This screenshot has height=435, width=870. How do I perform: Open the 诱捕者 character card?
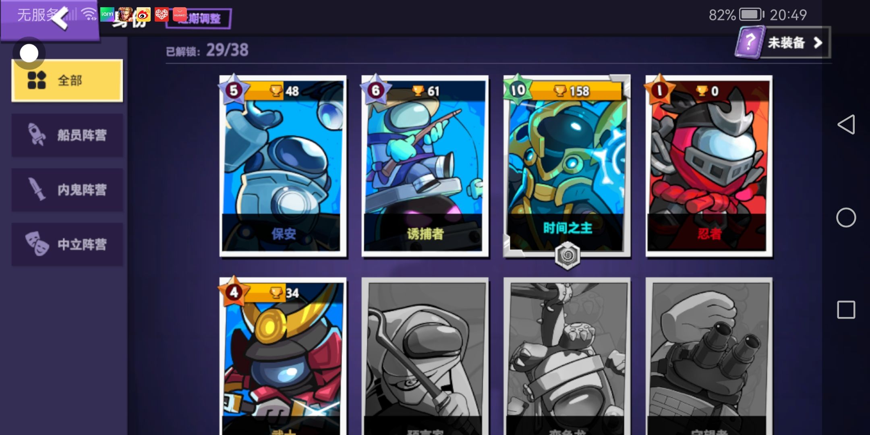click(x=425, y=166)
